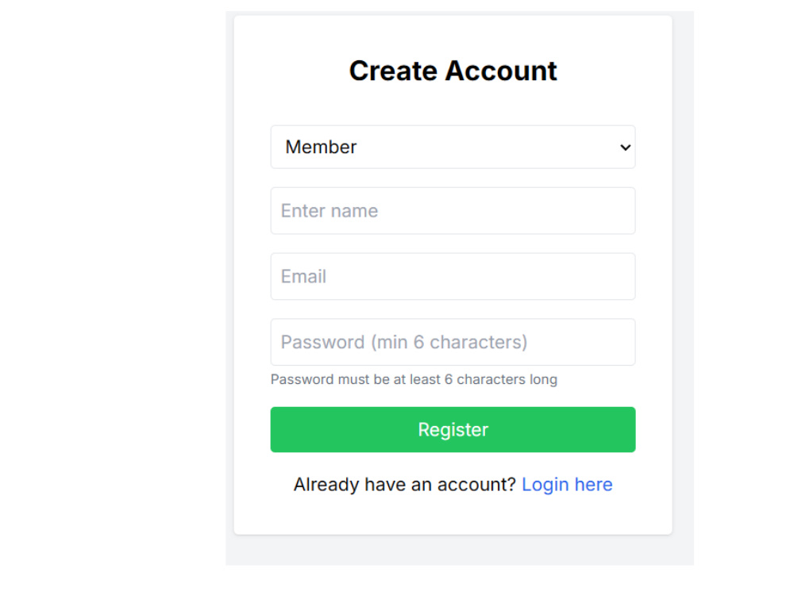
Task: Submit the form with the green Register button
Action: pos(453,429)
